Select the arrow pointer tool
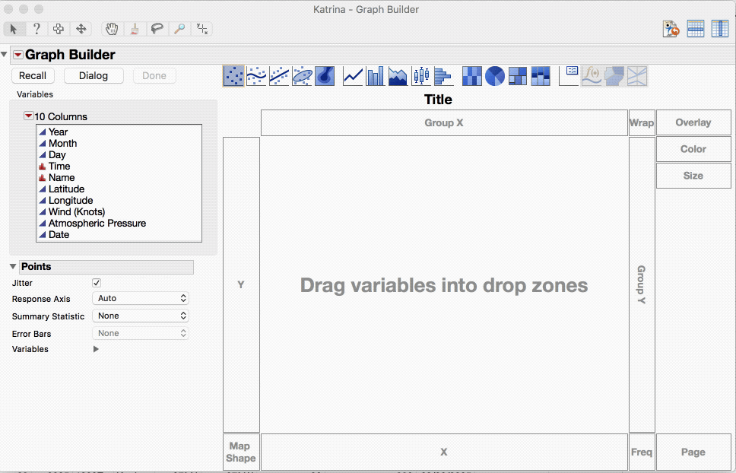The width and height of the screenshot is (736, 473). tap(13, 29)
